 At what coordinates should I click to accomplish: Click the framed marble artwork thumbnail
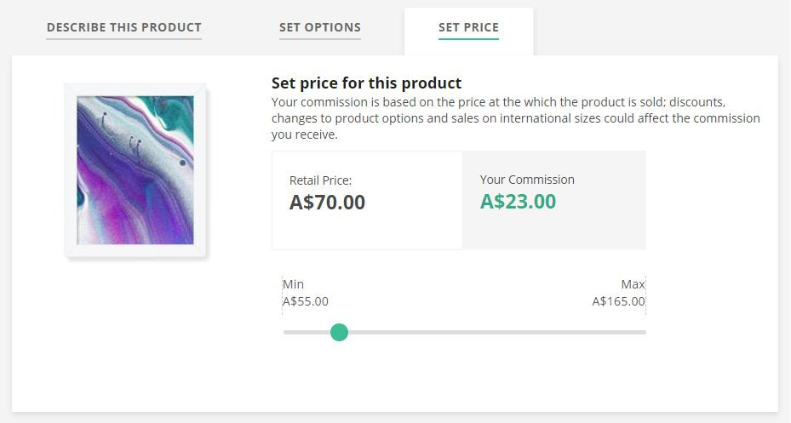pyautogui.click(x=135, y=170)
